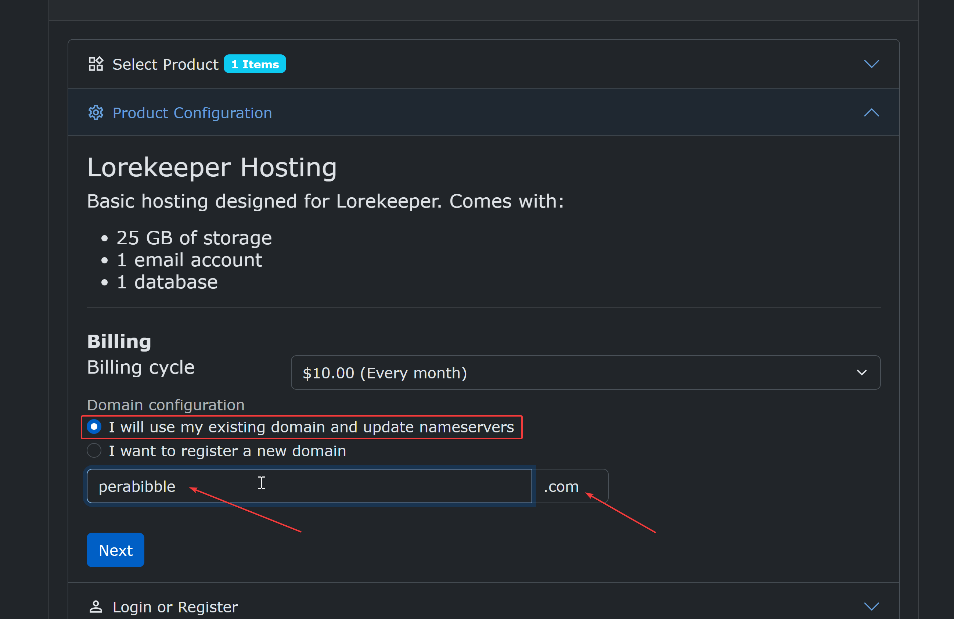Click the Product Configuration gear icon

(x=96, y=113)
